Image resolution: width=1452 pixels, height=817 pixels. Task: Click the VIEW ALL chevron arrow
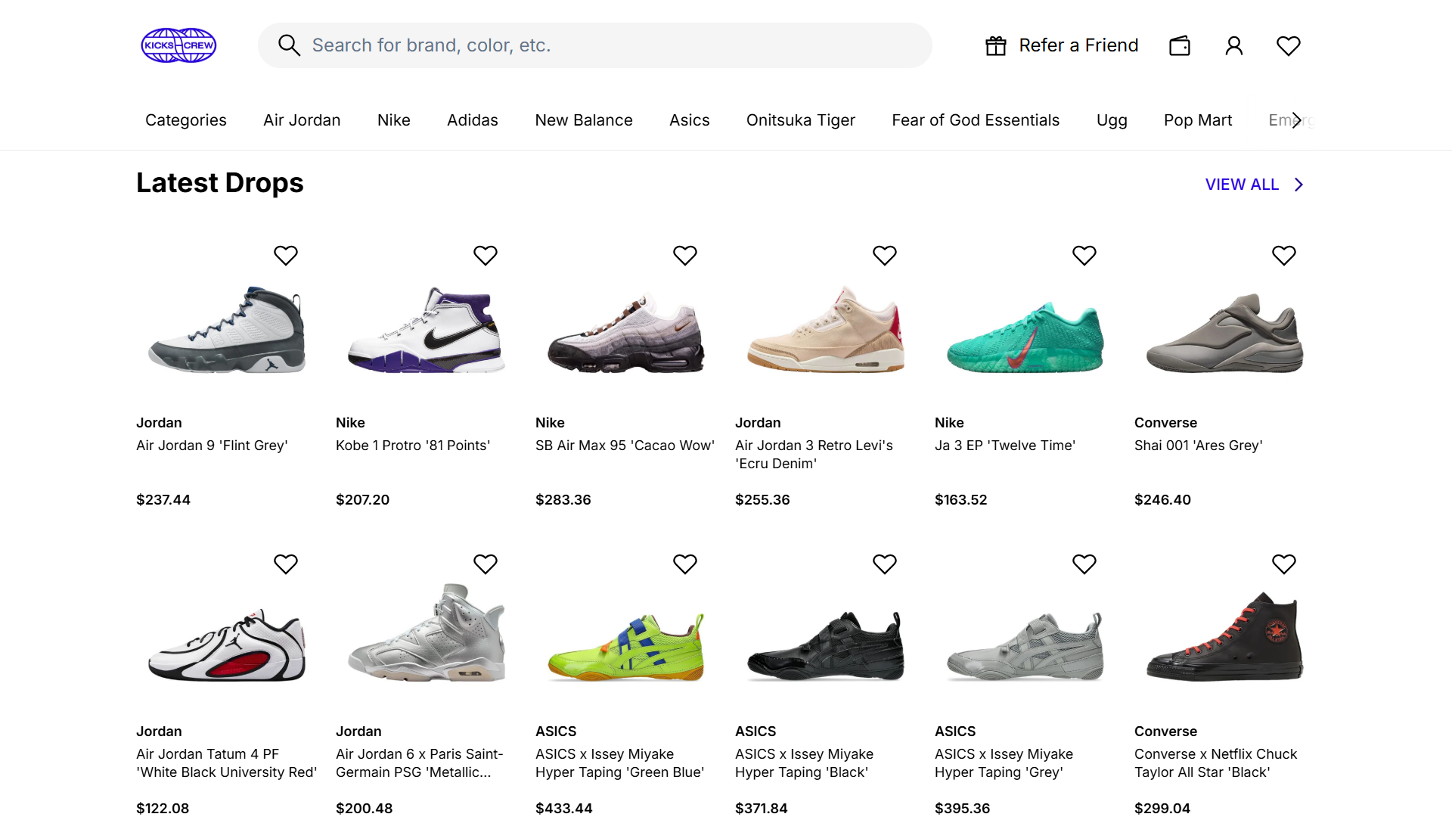tap(1298, 184)
